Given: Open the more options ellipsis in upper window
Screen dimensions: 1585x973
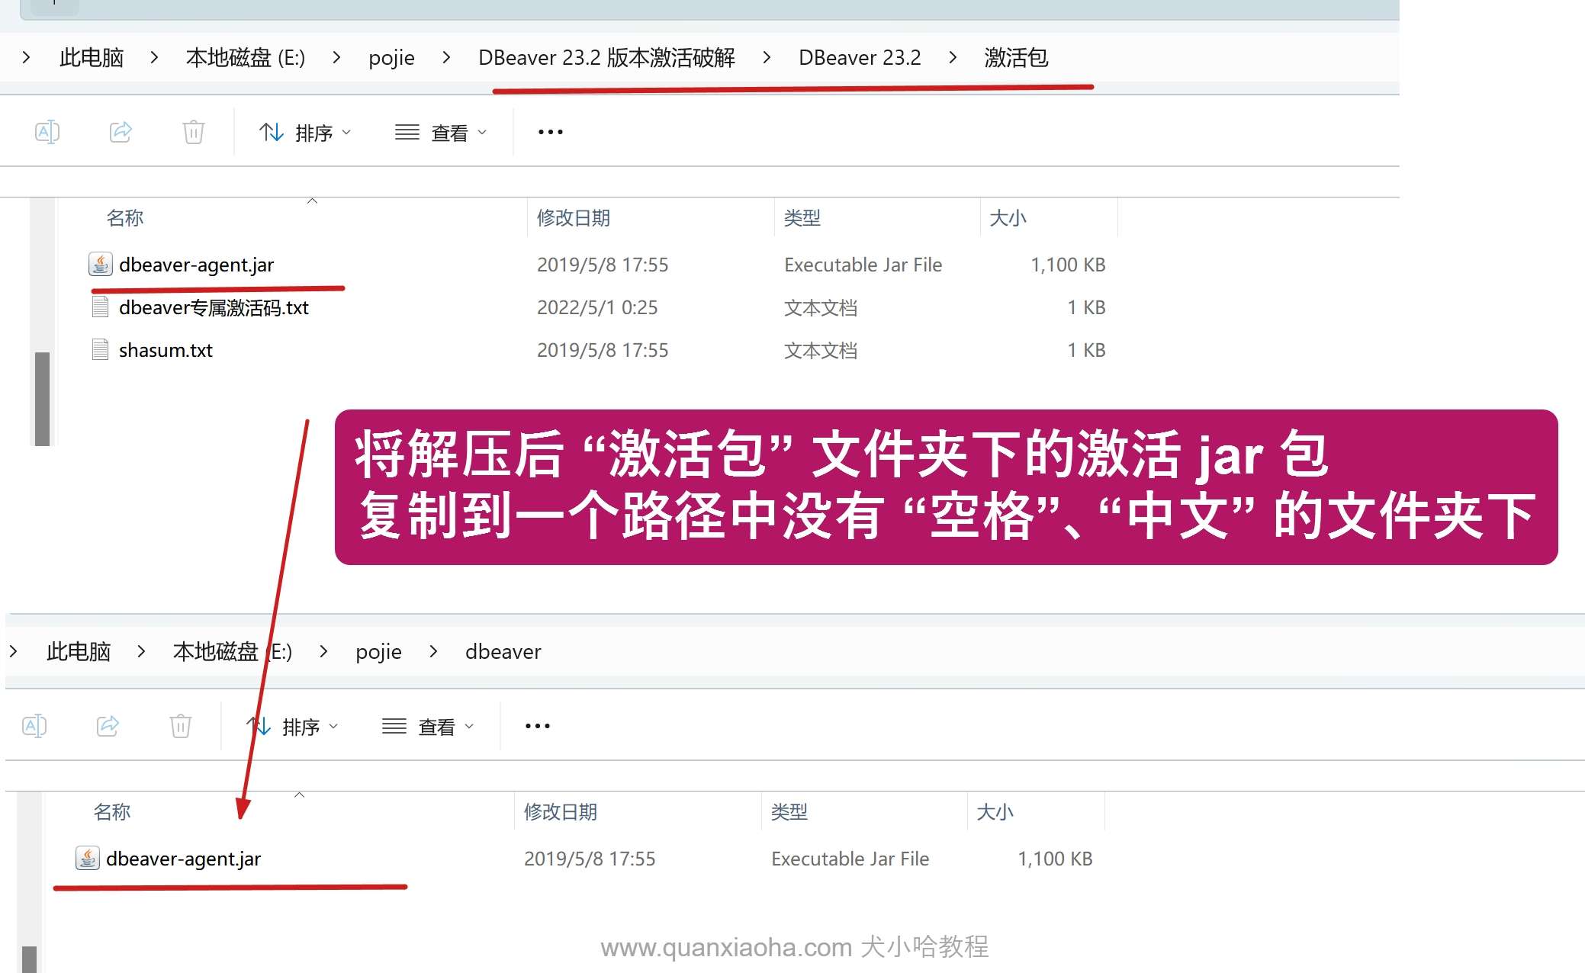Looking at the screenshot, I should tap(551, 132).
